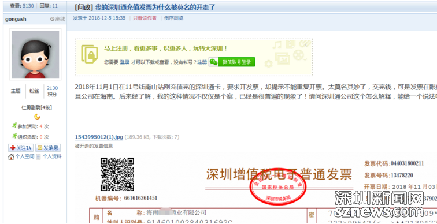Click the WeChat logo icon beside login button
The width and height of the screenshot is (437, 224).
point(213,62)
